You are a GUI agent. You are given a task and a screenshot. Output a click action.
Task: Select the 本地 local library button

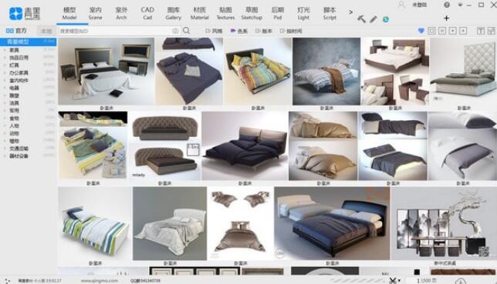(x=46, y=31)
